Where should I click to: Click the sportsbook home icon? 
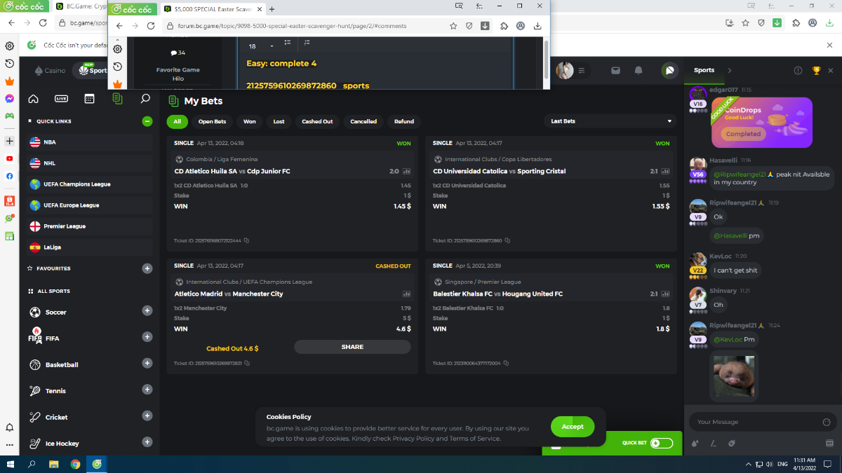coord(33,99)
